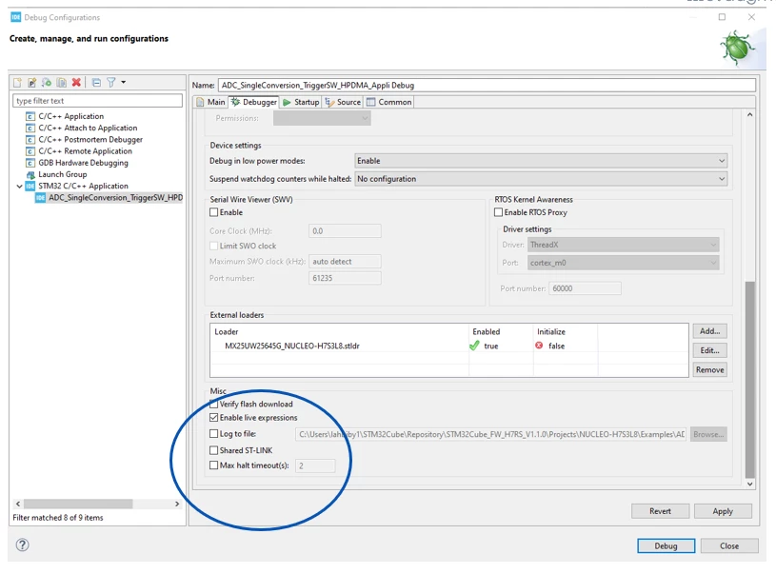Enable the Serial Wire Viewer checkbox
Viewport: 776px width, 574px height.
pos(214,212)
